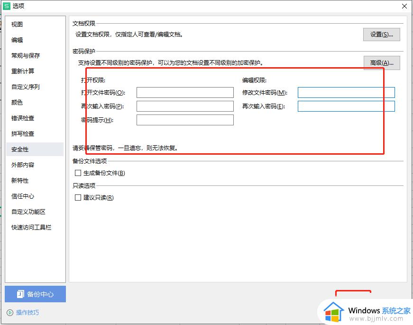Viewport: 413px width, 325px height.
Task: Open 自定义序列 settings
Action: click(x=26, y=87)
